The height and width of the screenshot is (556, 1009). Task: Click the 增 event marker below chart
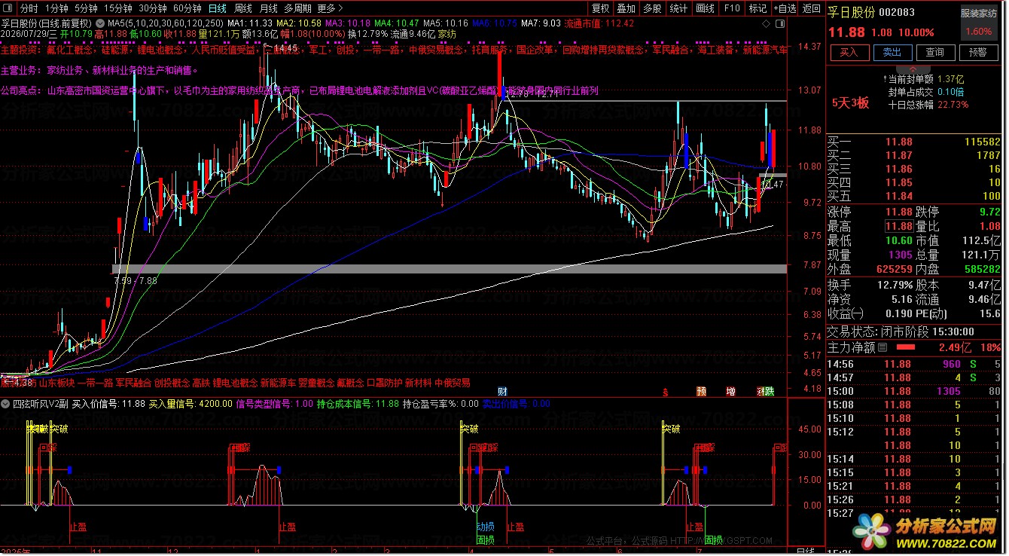pos(730,391)
